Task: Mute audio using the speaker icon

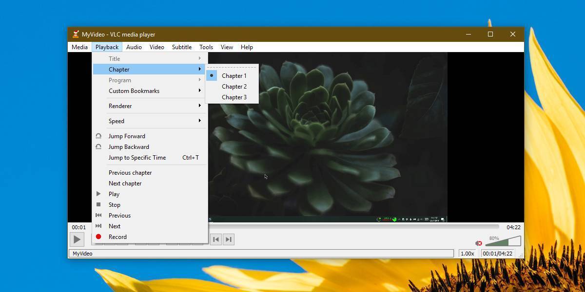Action: click(x=479, y=242)
